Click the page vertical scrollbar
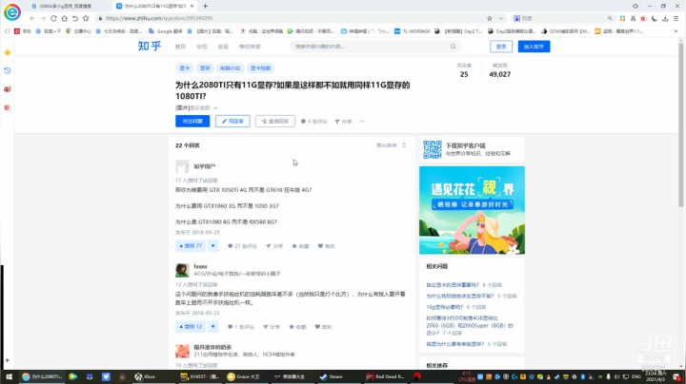Image resolution: width=686 pixels, height=384 pixels. (x=680, y=125)
